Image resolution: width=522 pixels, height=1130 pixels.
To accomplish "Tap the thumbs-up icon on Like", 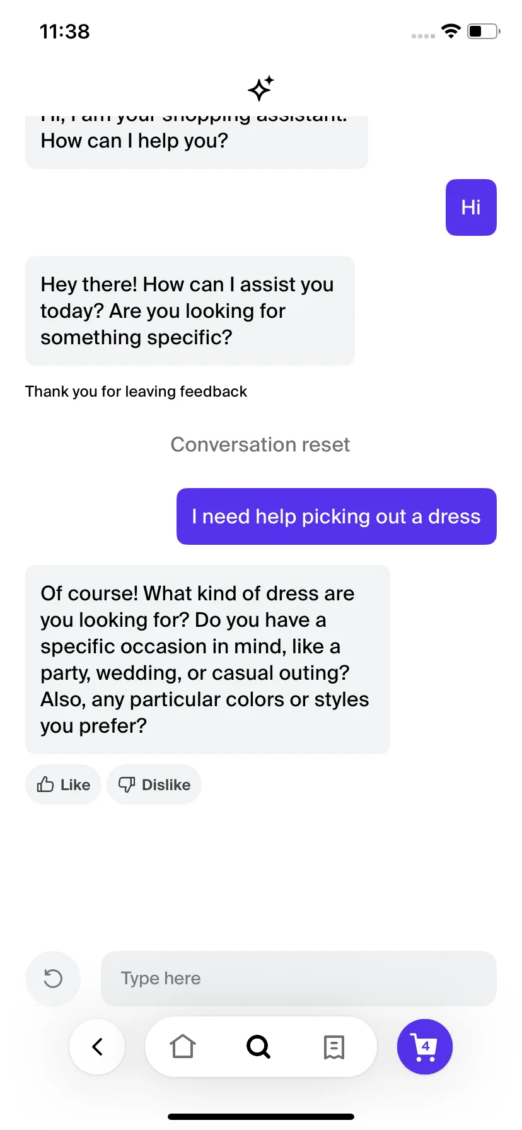I will 45,784.
